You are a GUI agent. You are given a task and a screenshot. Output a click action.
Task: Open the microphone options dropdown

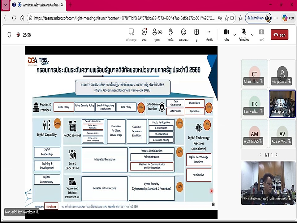pos(252,35)
